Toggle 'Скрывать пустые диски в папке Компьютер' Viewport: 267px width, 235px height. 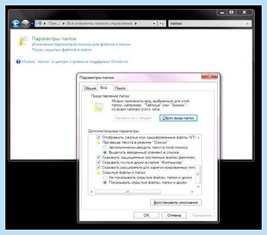(x=98, y=162)
